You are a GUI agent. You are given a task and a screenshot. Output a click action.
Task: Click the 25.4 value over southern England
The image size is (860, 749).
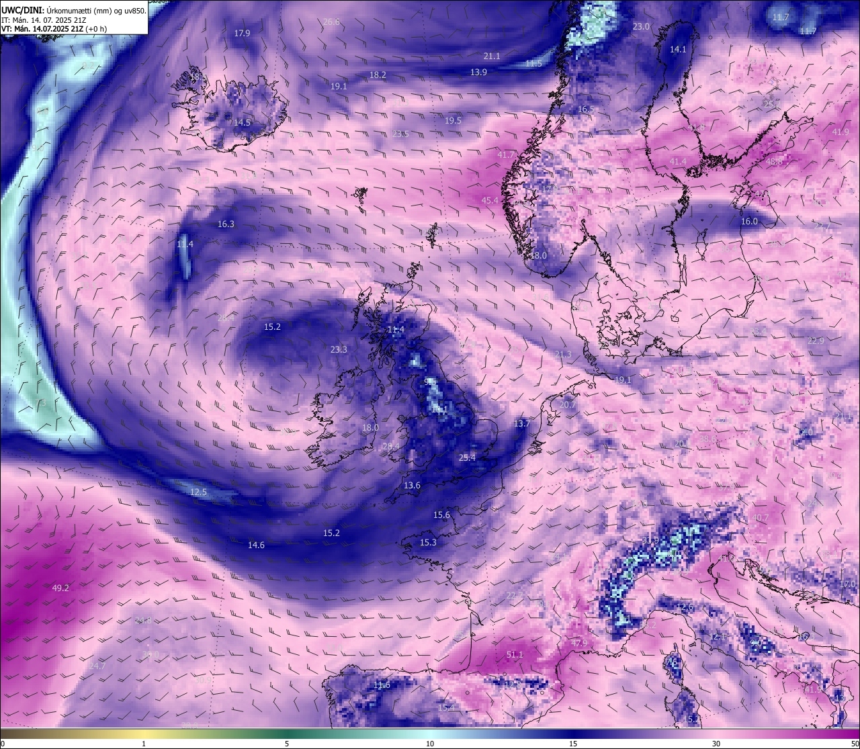click(467, 457)
